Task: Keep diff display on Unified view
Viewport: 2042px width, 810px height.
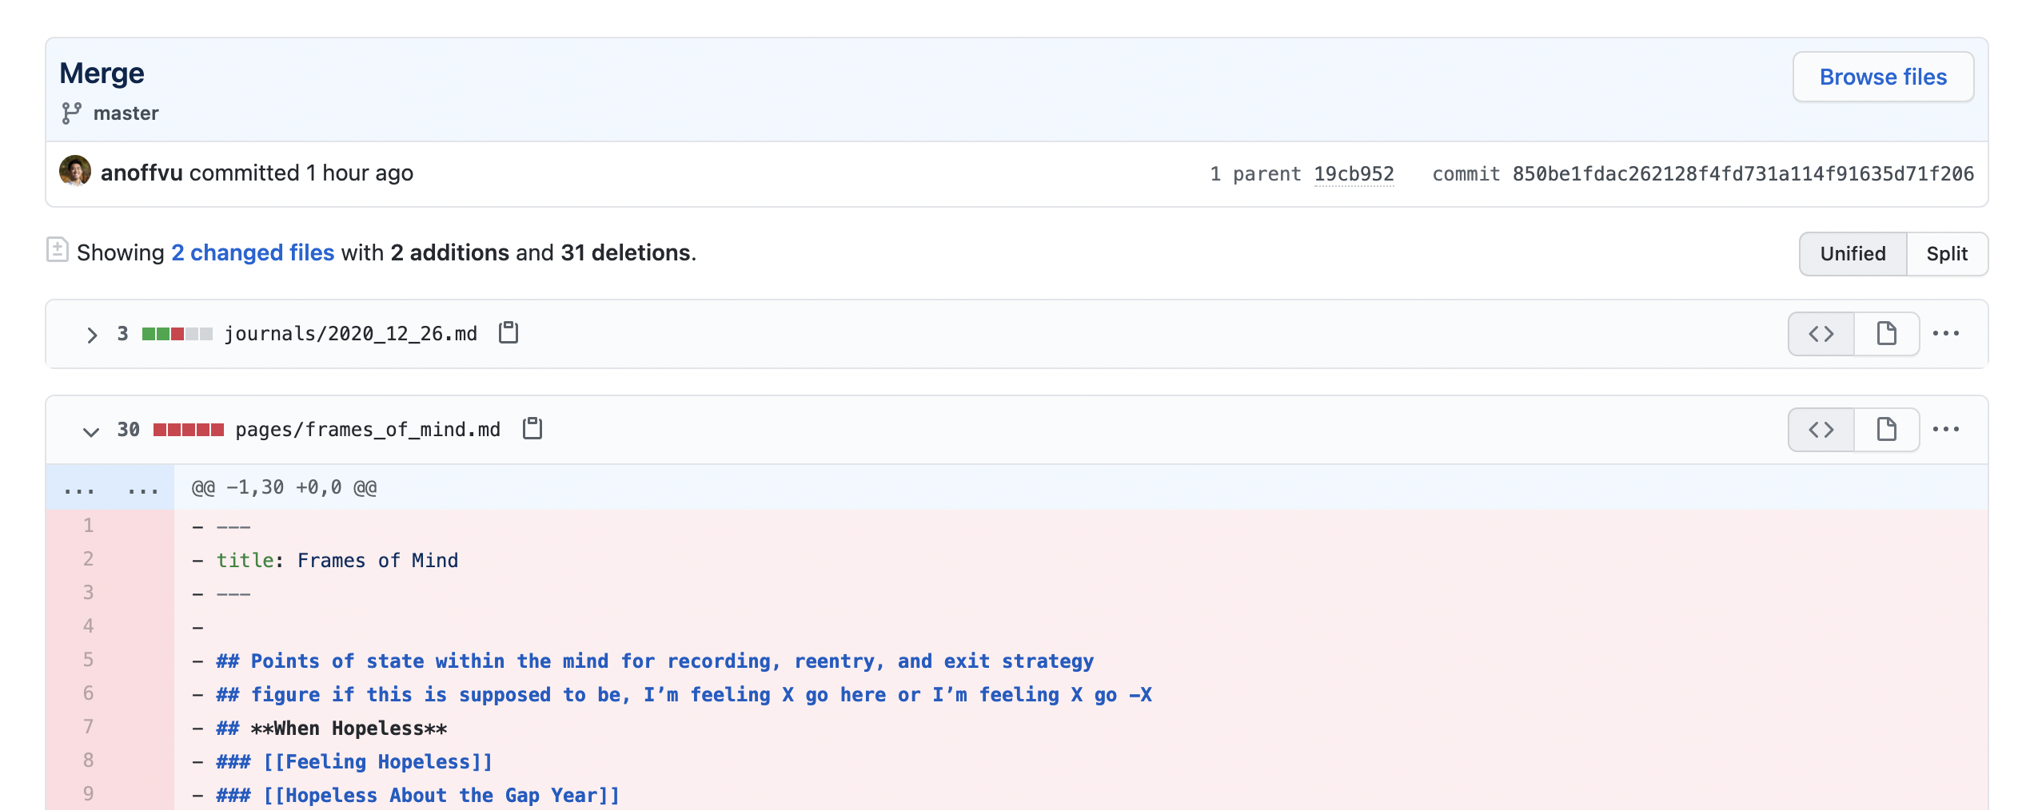Action: pos(1853,253)
